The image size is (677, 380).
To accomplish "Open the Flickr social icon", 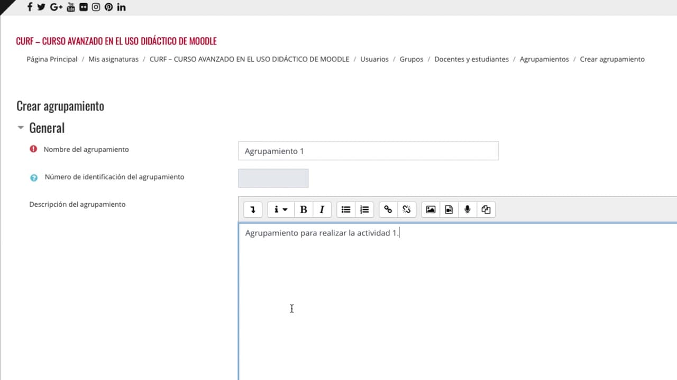I will 84,7.
